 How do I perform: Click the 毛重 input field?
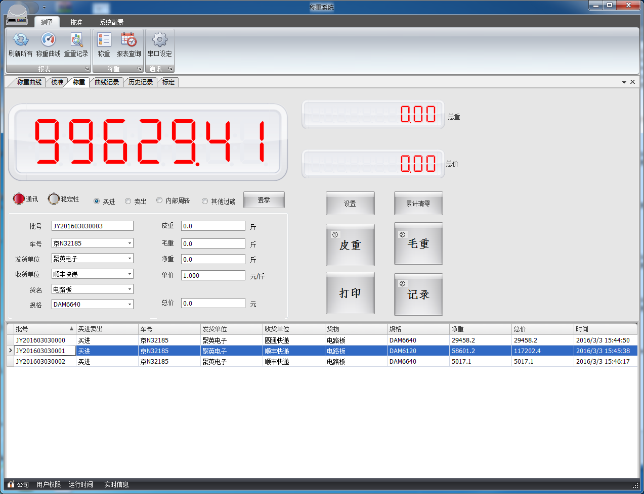[x=213, y=243]
